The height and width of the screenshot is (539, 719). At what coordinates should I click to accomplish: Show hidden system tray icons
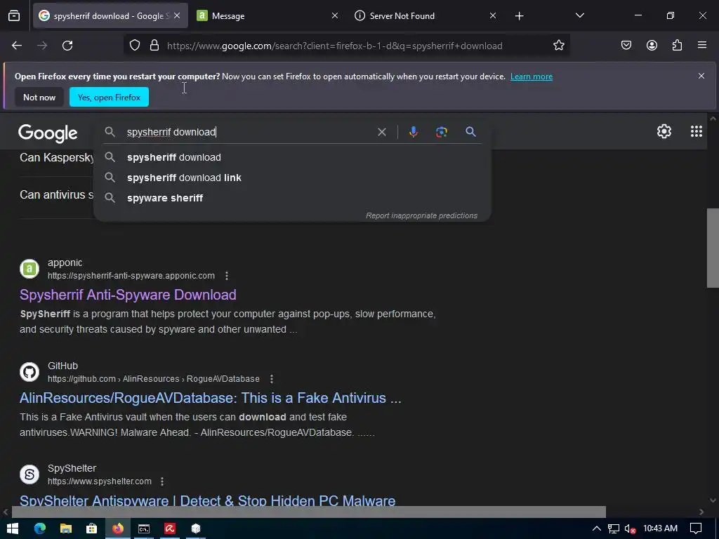pyautogui.click(x=597, y=528)
